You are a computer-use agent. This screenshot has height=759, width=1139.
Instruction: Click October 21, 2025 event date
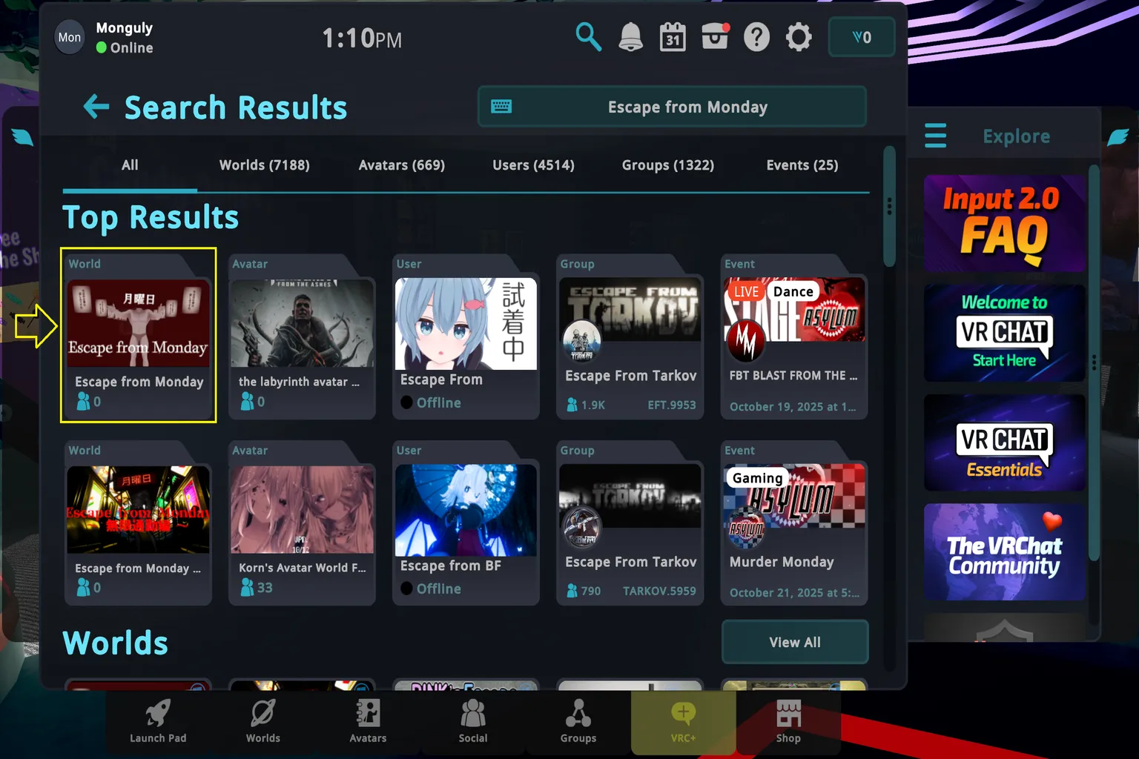(x=794, y=593)
